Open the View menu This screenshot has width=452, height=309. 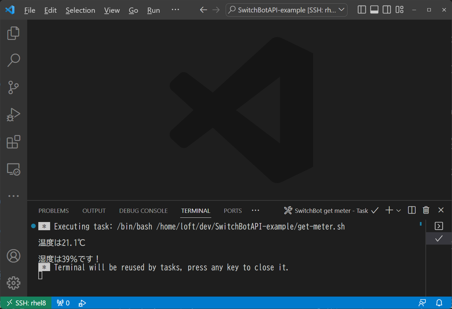[112, 10]
